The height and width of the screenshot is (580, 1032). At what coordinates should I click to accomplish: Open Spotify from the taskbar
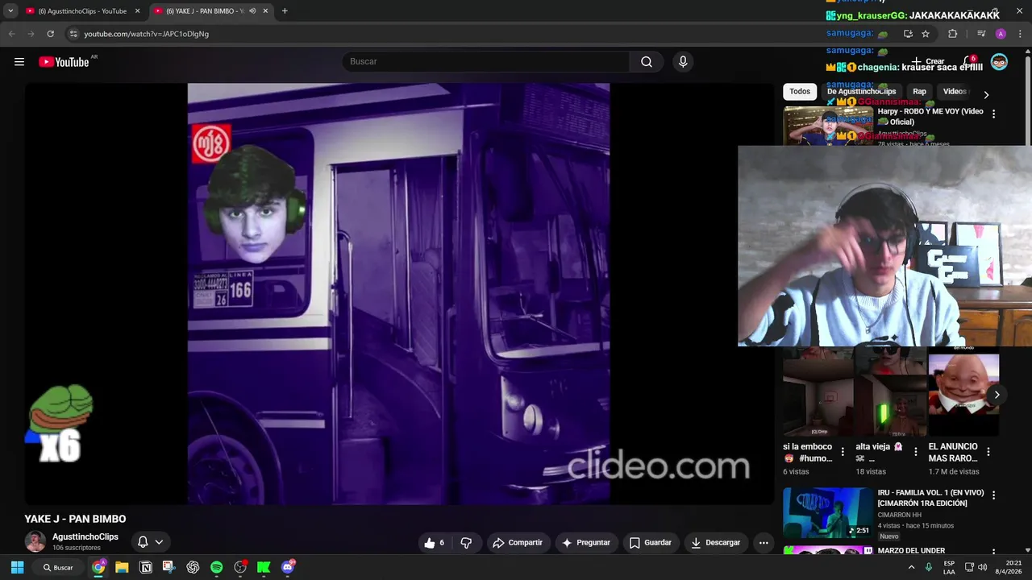(216, 567)
